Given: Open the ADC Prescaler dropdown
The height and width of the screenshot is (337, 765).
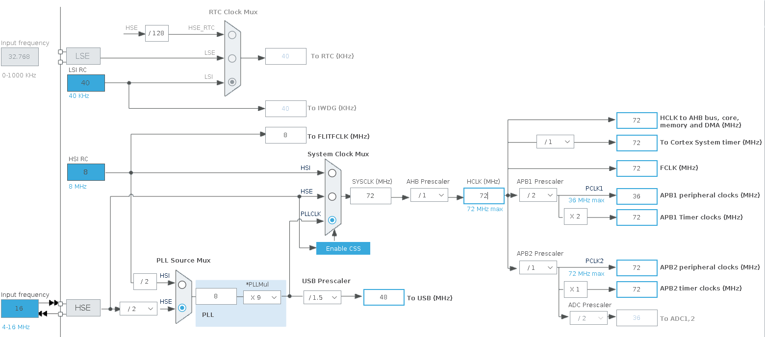Looking at the screenshot, I should [x=588, y=318].
